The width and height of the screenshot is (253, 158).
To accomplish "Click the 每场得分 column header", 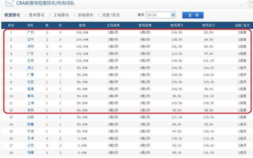I will 177,25.
